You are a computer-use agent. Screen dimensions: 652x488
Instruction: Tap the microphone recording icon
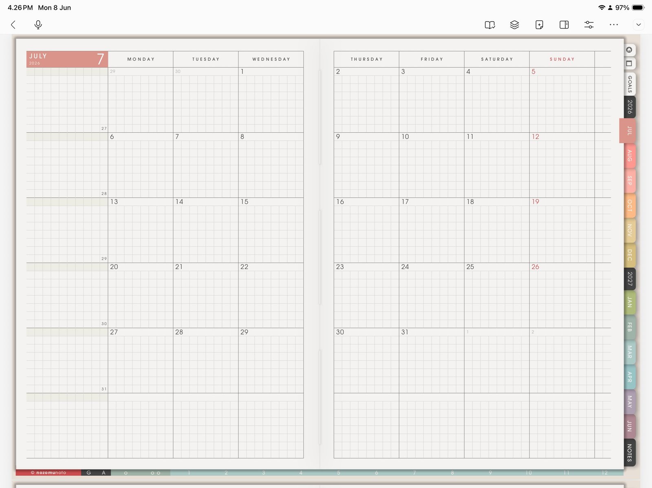38,25
